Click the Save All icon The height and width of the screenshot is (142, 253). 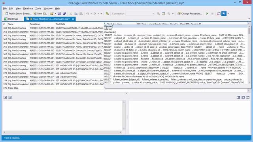pos(64,14)
